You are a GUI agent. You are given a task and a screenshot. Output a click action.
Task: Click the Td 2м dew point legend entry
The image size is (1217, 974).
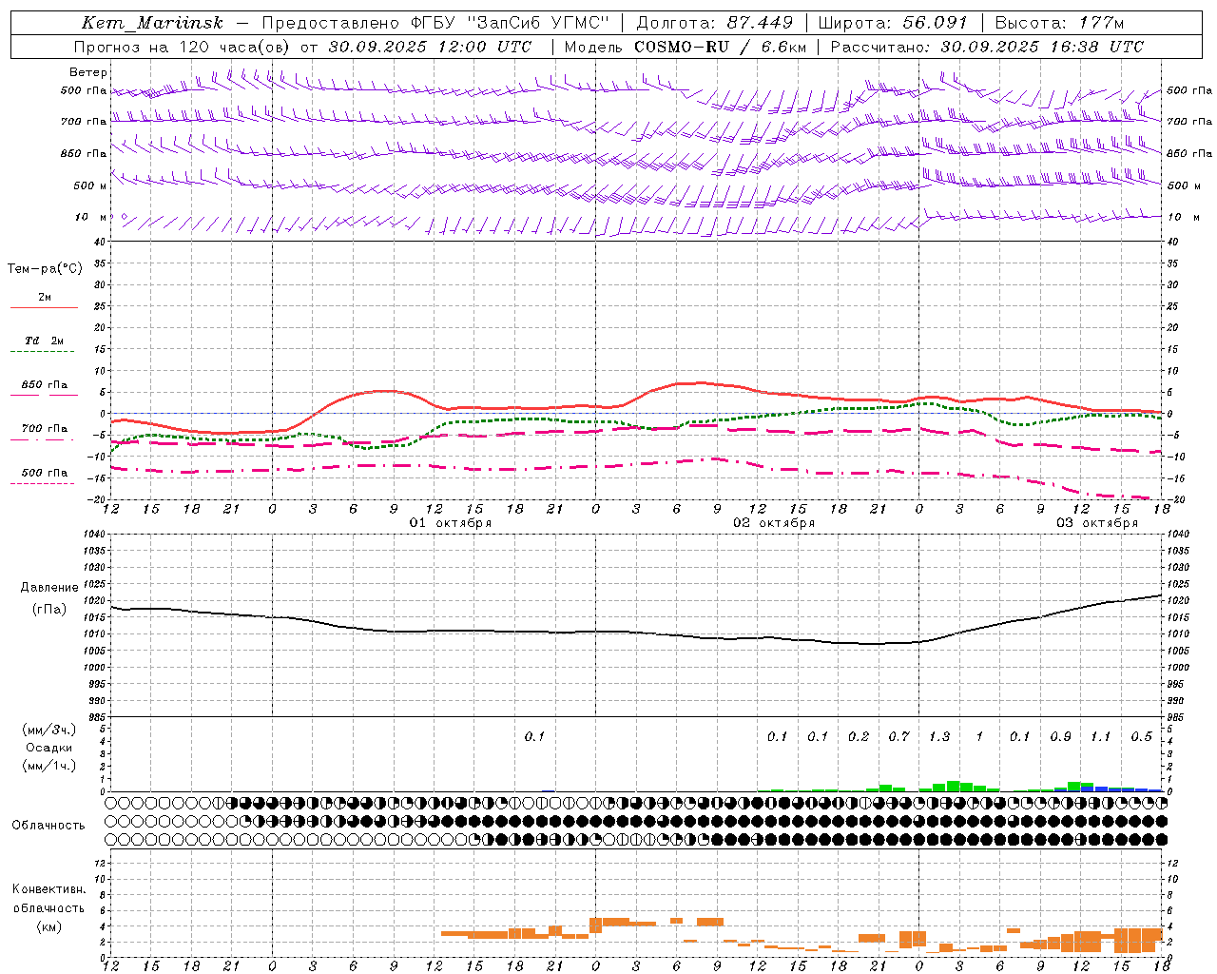[44, 341]
